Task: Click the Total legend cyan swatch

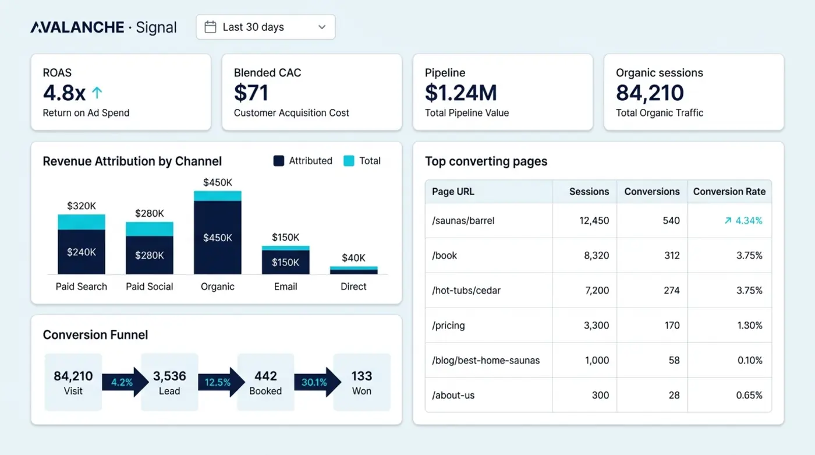Action: pyautogui.click(x=349, y=161)
